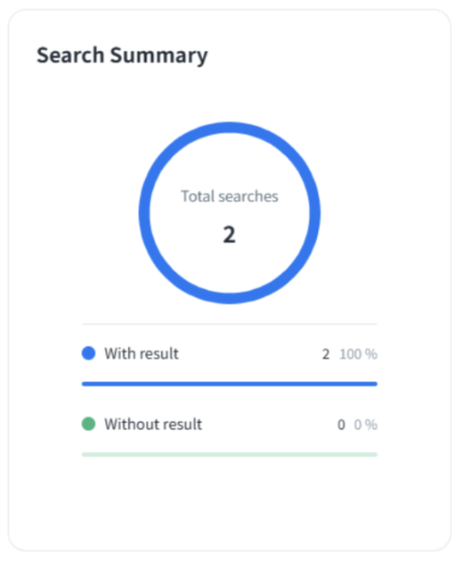The width and height of the screenshot is (465, 568).
Task: Click empty card area below Without result bar
Action: [230, 503]
